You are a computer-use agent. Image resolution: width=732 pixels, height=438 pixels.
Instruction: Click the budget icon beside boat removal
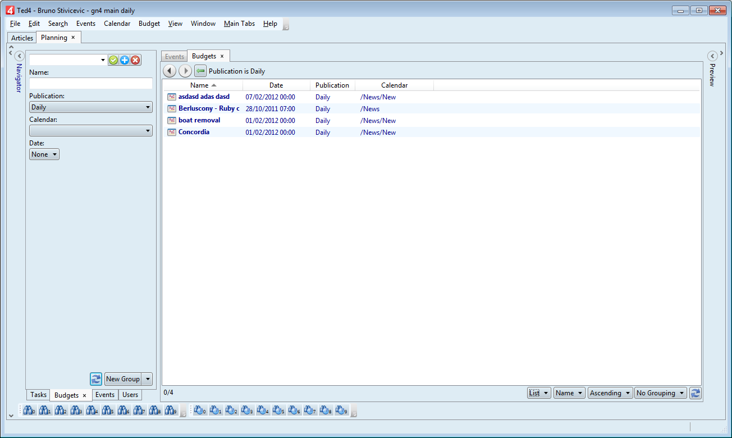pyautogui.click(x=172, y=121)
